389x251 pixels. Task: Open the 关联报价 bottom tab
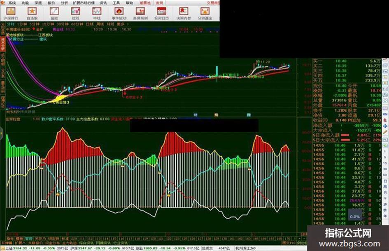point(35,243)
